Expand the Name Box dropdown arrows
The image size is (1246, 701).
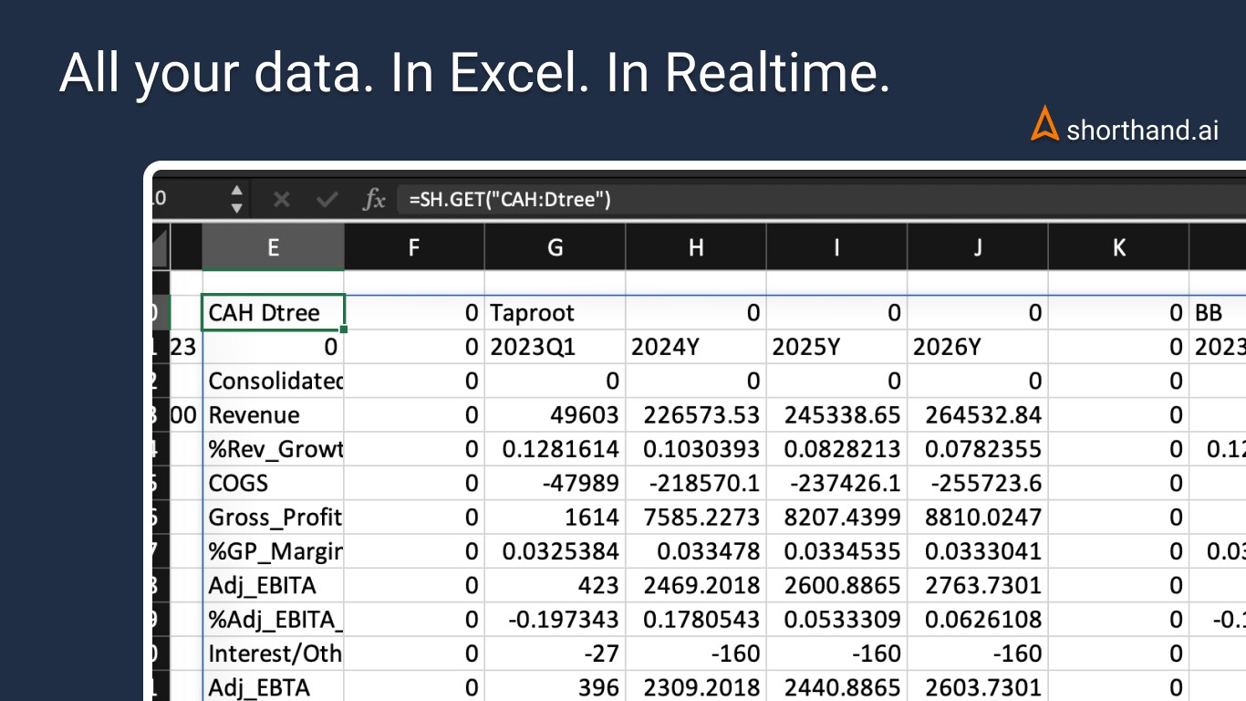point(236,199)
